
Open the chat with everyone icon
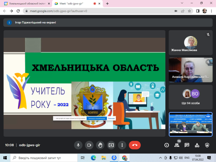click(x=187, y=145)
